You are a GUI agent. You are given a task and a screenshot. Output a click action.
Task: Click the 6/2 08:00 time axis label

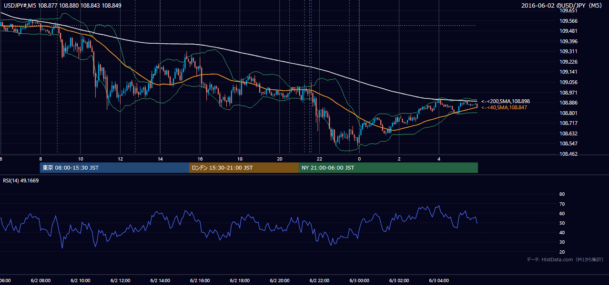click(40, 280)
